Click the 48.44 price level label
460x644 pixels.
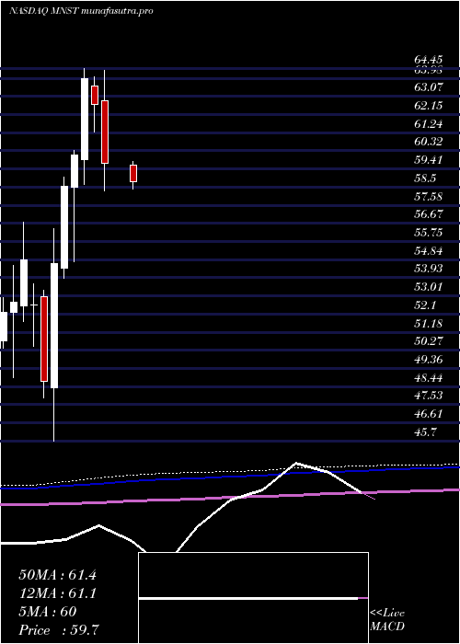(428, 377)
